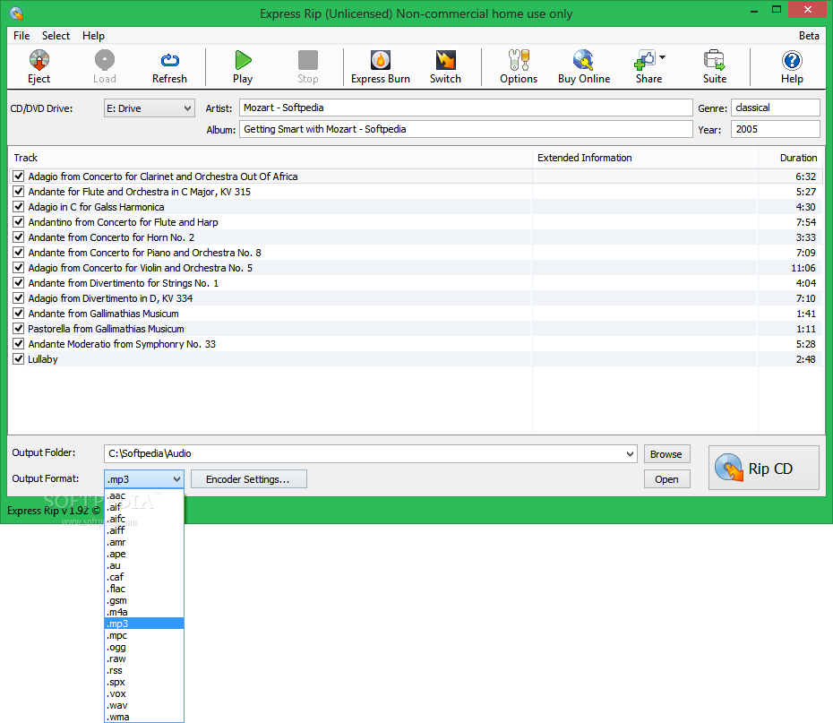Select .aac from format list
Image resolution: width=833 pixels, height=723 pixels.
pos(144,495)
